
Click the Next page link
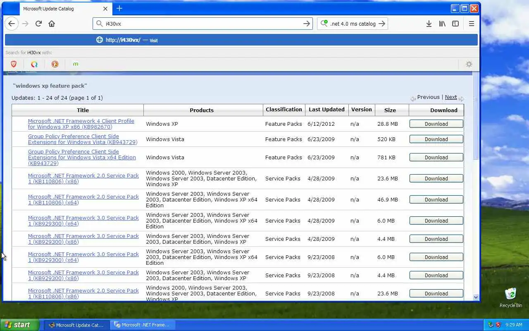point(451,97)
